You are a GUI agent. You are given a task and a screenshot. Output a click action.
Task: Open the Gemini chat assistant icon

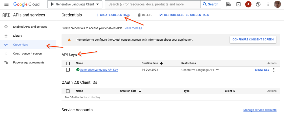[x=228, y=4]
